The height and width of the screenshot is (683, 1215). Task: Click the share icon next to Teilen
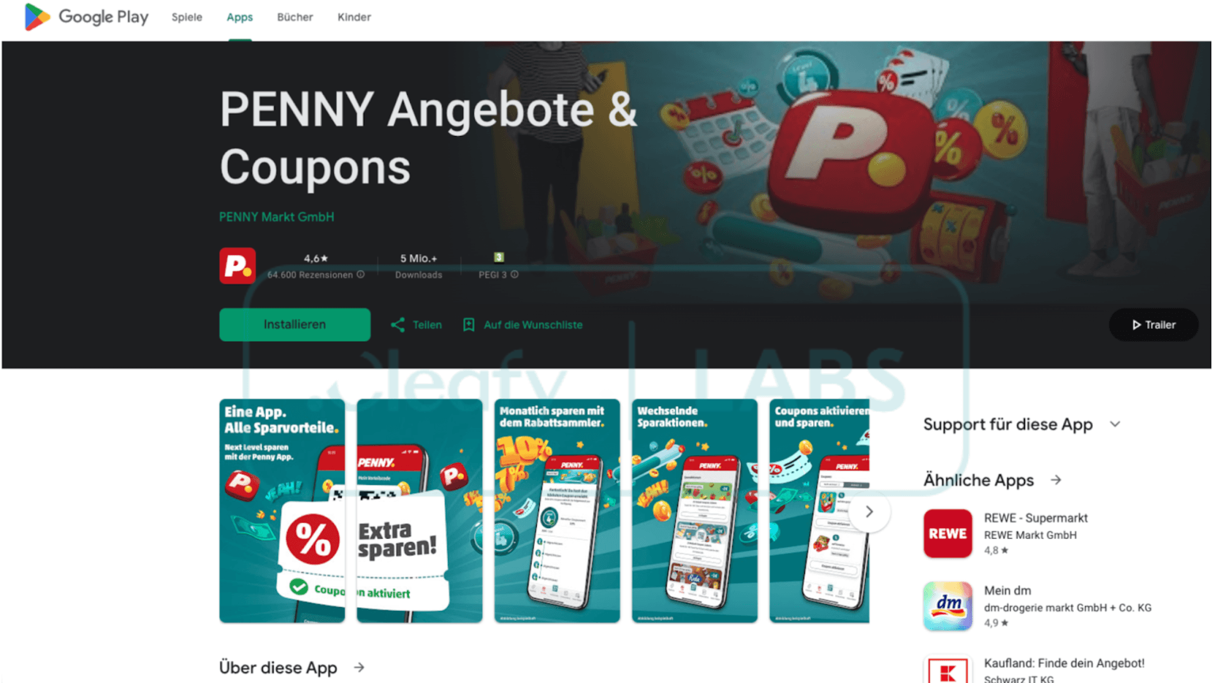[397, 325]
